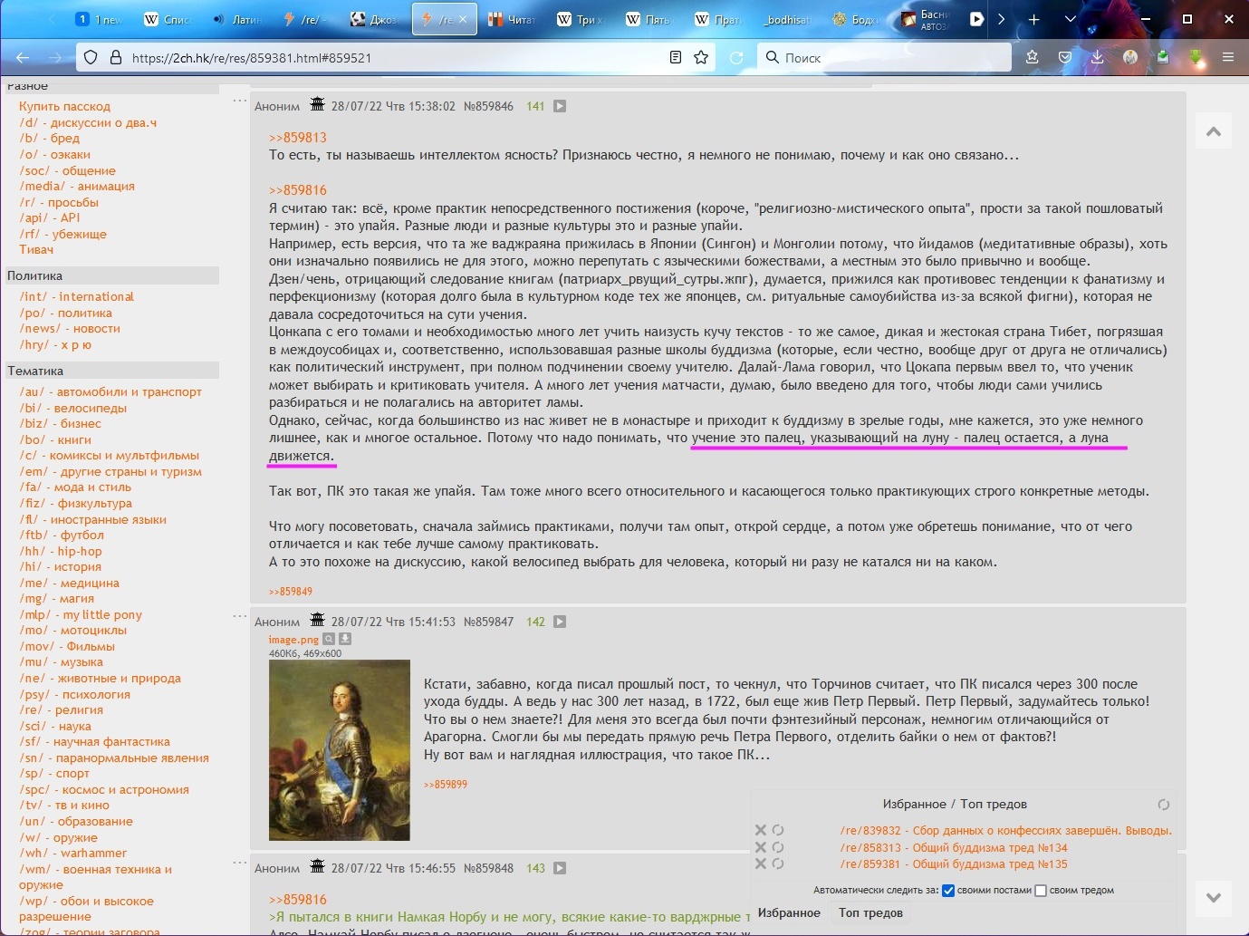Bookmark this page with star icon
The height and width of the screenshot is (936, 1249).
click(x=701, y=57)
